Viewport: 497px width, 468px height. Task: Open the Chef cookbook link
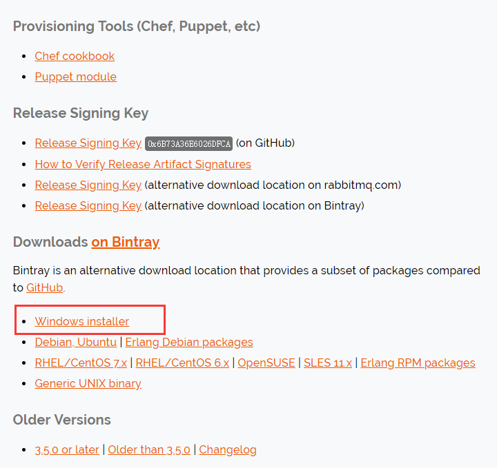click(x=75, y=56)
